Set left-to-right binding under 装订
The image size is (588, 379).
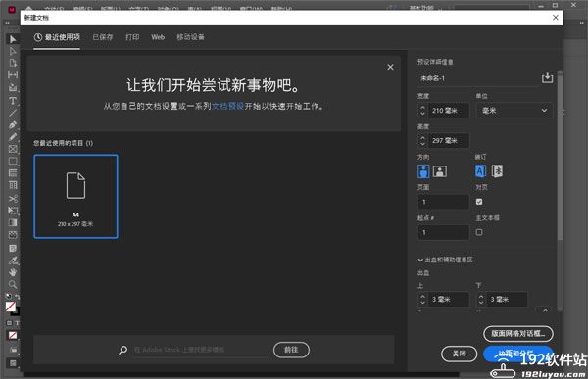(x=481, y=171)
